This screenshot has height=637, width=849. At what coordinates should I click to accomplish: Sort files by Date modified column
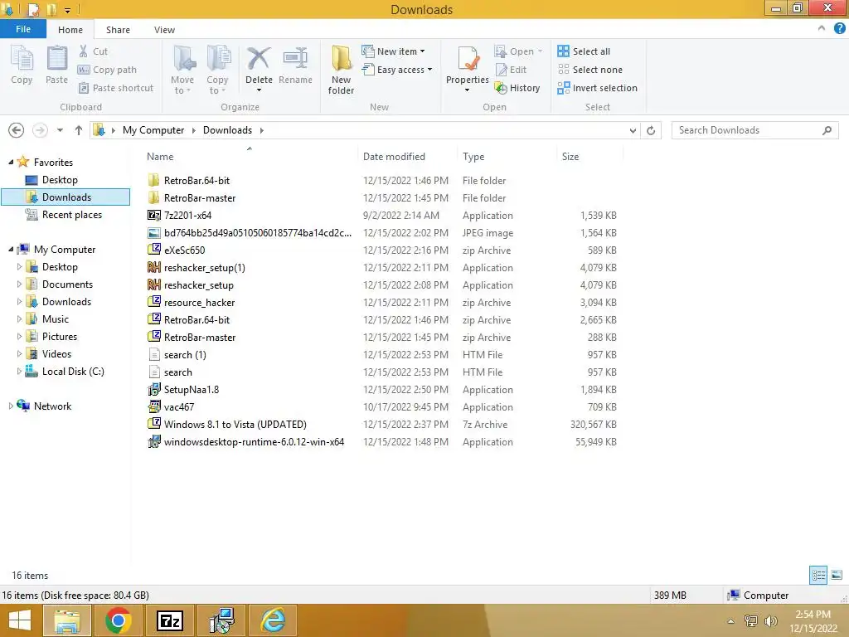pyautogui.click(x=394, y=157)
